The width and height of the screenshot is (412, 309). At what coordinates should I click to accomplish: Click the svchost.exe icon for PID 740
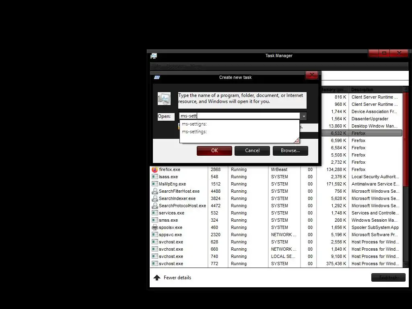click(x=155, y=256)
